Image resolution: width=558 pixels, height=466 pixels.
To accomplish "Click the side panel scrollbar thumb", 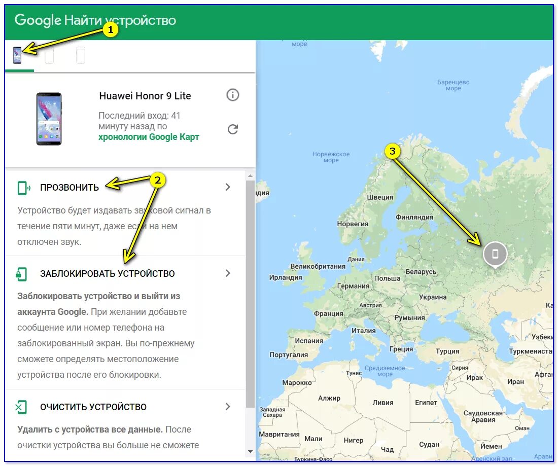I will 250,294.
